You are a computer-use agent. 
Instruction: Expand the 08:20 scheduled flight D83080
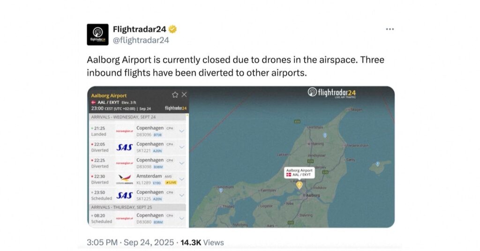(x=182, y=218)
